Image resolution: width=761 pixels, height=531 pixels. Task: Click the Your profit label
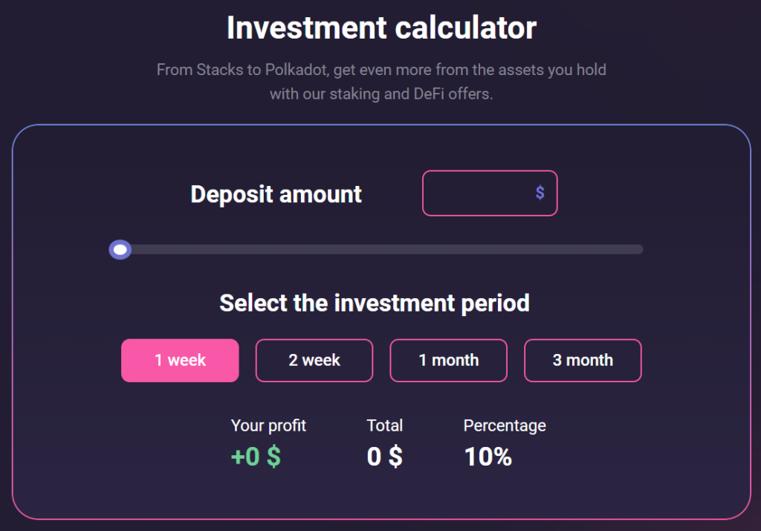[x=268, y=425]
